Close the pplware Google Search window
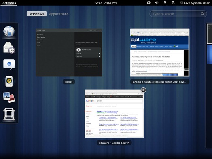Viewport: 212px width, 159px height. [144, 90]
